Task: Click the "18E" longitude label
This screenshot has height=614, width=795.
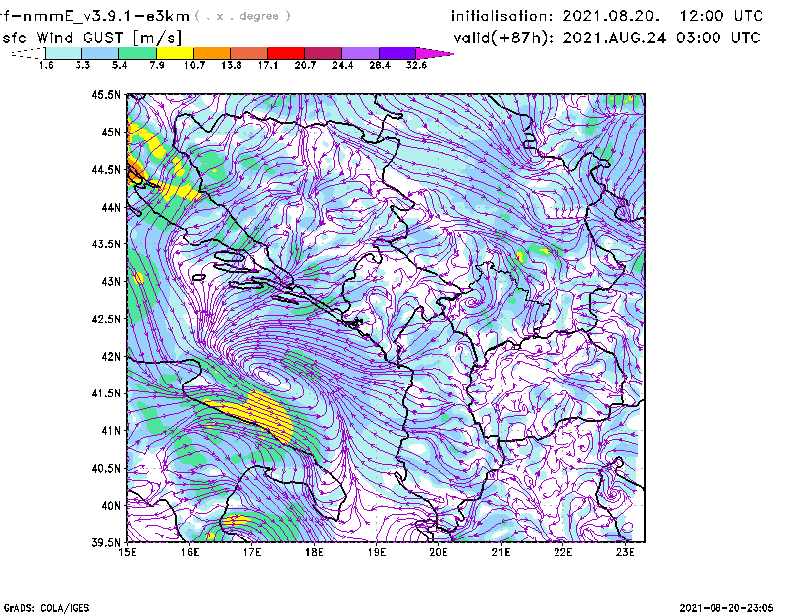Action: click(314, 552)
